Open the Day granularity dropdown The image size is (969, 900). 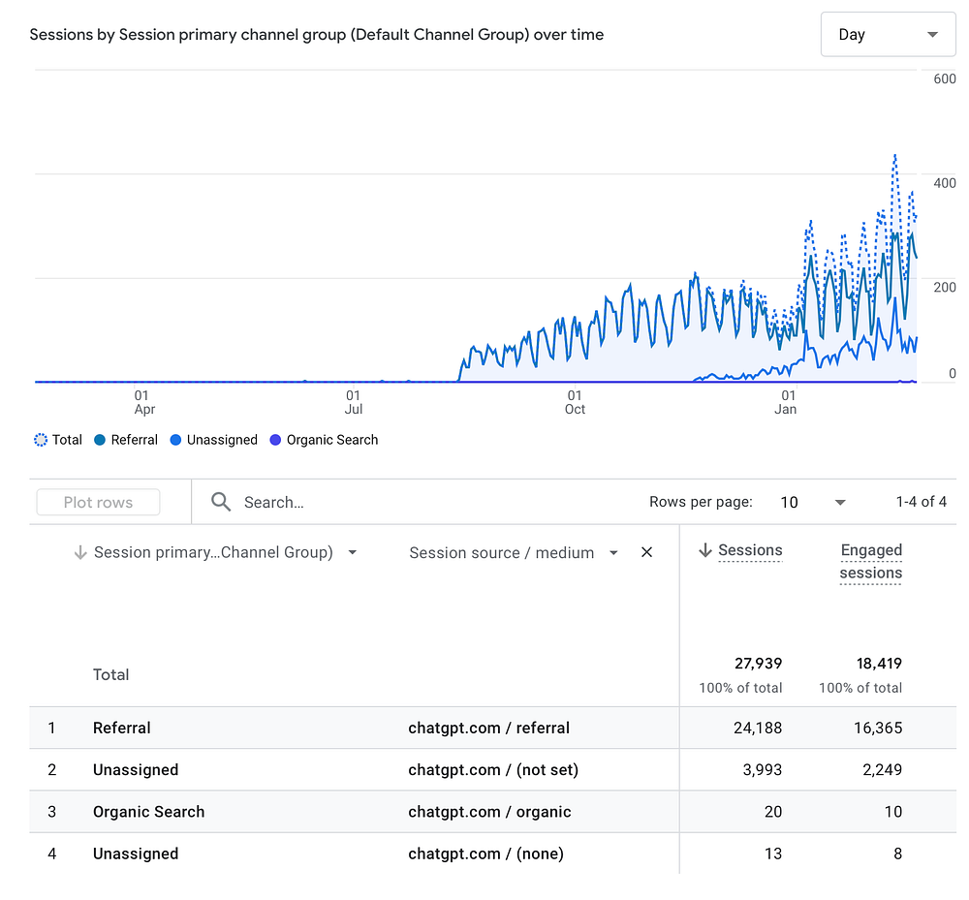[888, 35]
